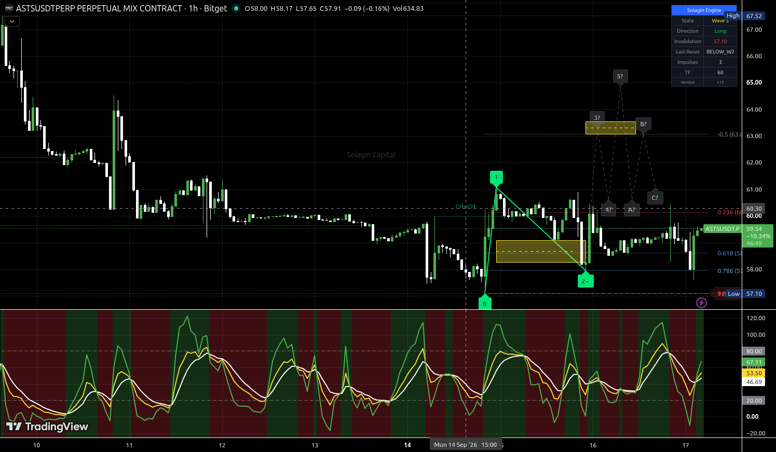This screenshot has height=452, width=776.
Task: Click the ASTSUSDTPERP PERPETUAL MIX CONTRACT title
Action: 99,8
